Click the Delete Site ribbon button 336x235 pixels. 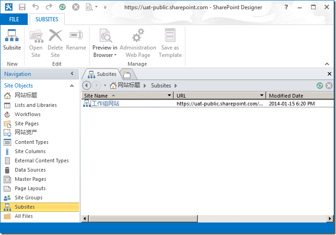click(x=55, y=43)
